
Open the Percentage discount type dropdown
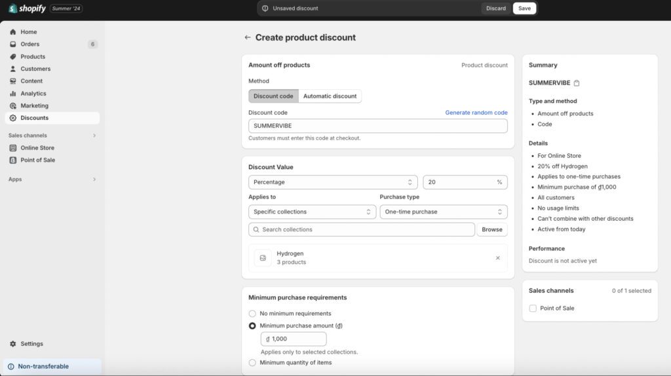pos(333,182)
